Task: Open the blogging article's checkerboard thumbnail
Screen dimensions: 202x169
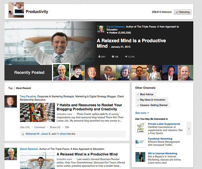Action: [37, 112]
